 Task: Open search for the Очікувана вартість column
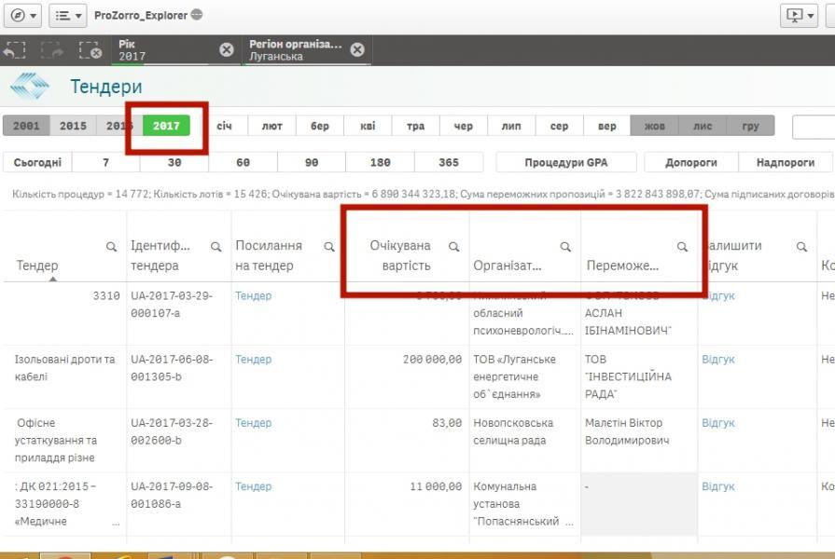tap(454, 247)
